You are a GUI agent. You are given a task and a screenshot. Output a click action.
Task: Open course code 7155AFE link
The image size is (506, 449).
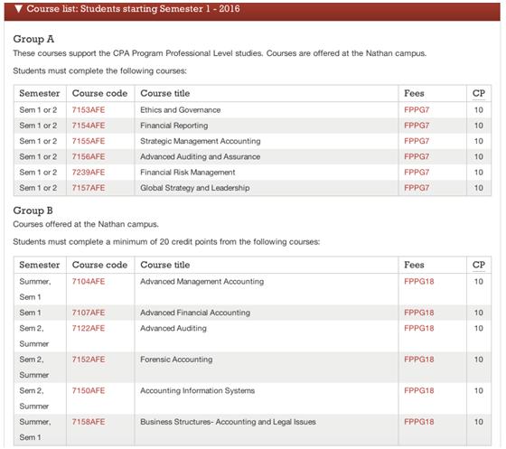pyautogui.click(x=89, y=141)
